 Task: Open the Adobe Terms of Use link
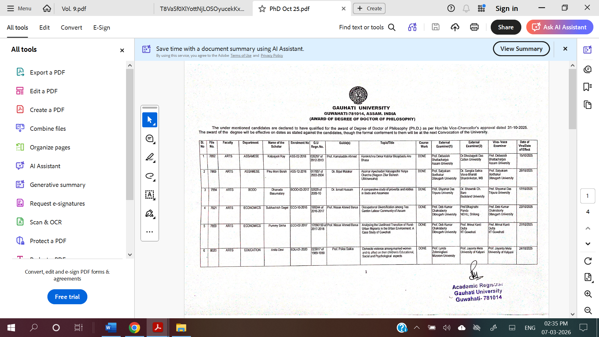point(241,56)
